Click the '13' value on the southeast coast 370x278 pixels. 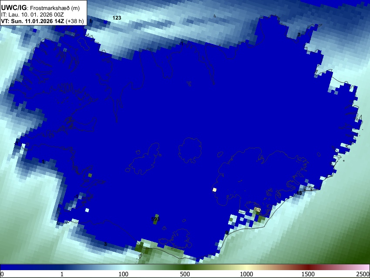(x=299, y=193)
